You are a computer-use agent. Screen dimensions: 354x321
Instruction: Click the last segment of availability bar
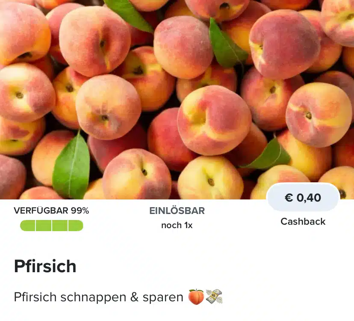point(76,226)
